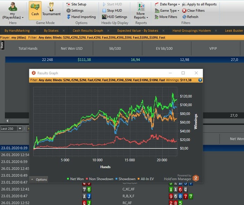Viewport: 244px width, 205px height.
Task: Click the left arrow on horizontal scrollbar
Action: (7, 121)
